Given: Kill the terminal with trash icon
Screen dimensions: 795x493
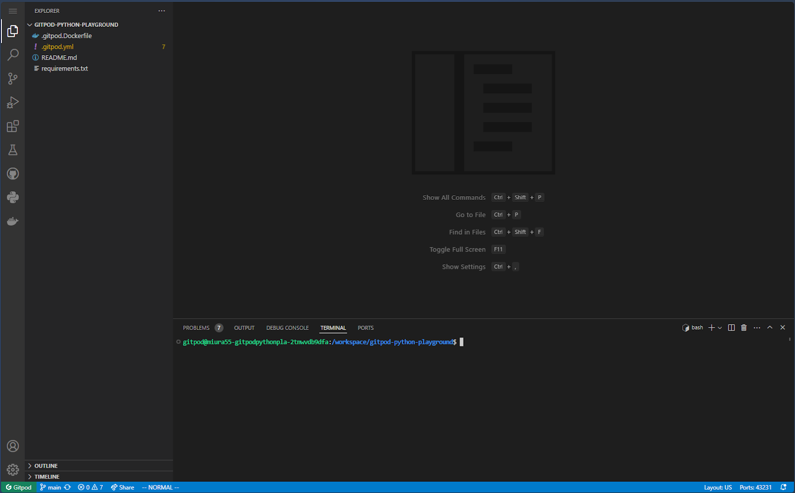Looking at the screenshot, I should [744, 328].
